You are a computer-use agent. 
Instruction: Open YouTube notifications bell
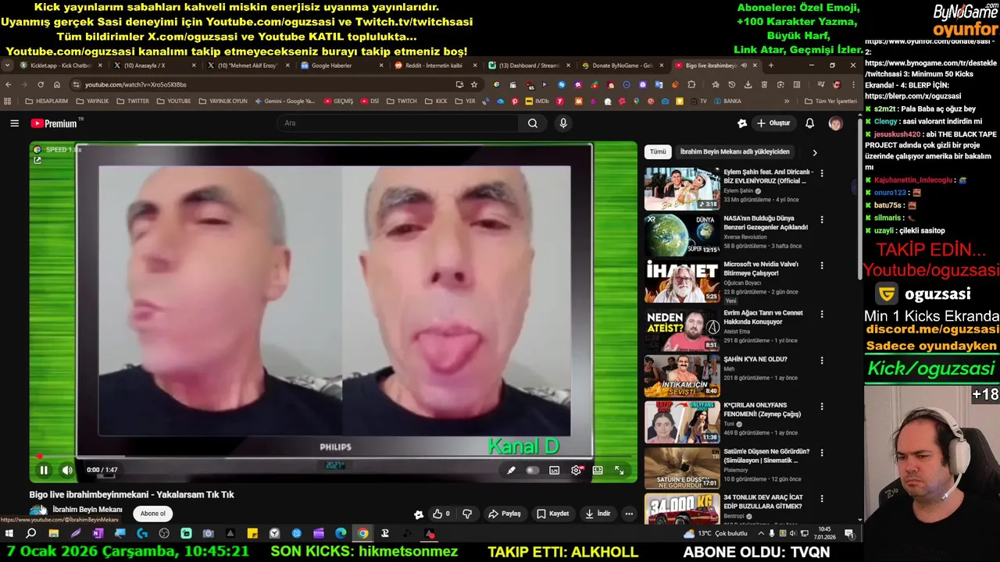point(810,123)
